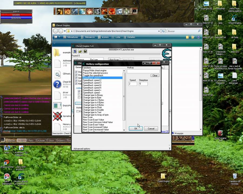Switch Explorer view to Lista
Image resolution: width=243 pixels, height=194 pixels.
[116, 37]
